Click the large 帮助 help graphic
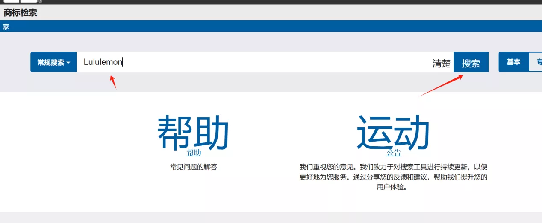This screenshot has height=223, width=542. pyautogui.click(x=193, y=132)
